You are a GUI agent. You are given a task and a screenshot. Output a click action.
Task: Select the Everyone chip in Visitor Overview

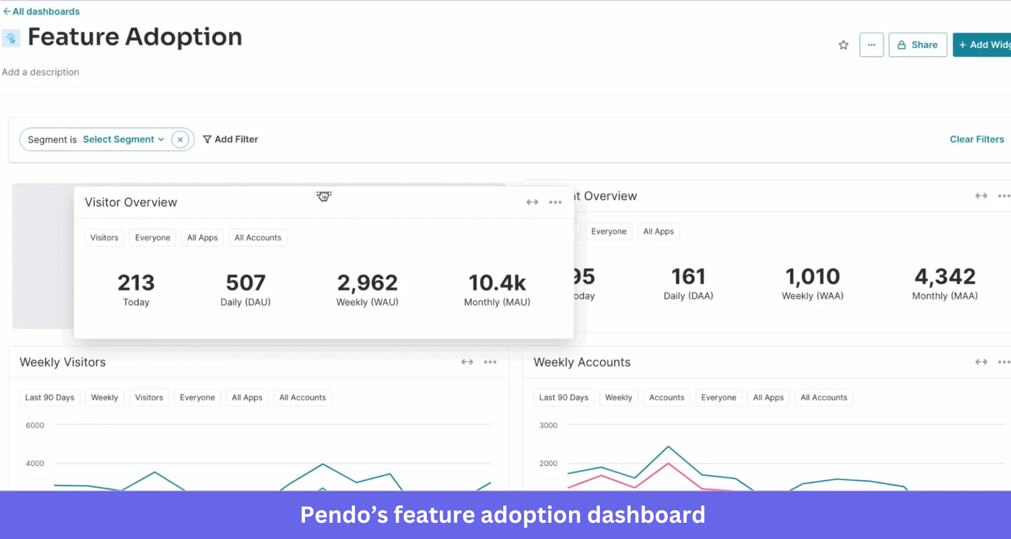152,238
